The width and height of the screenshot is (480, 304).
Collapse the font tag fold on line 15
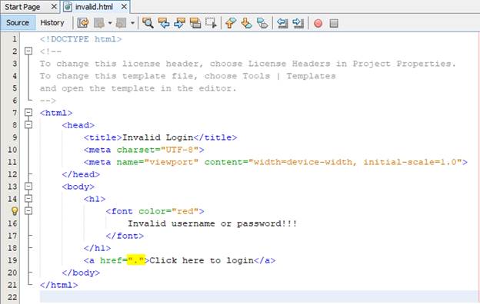click(x=28, y=211)
